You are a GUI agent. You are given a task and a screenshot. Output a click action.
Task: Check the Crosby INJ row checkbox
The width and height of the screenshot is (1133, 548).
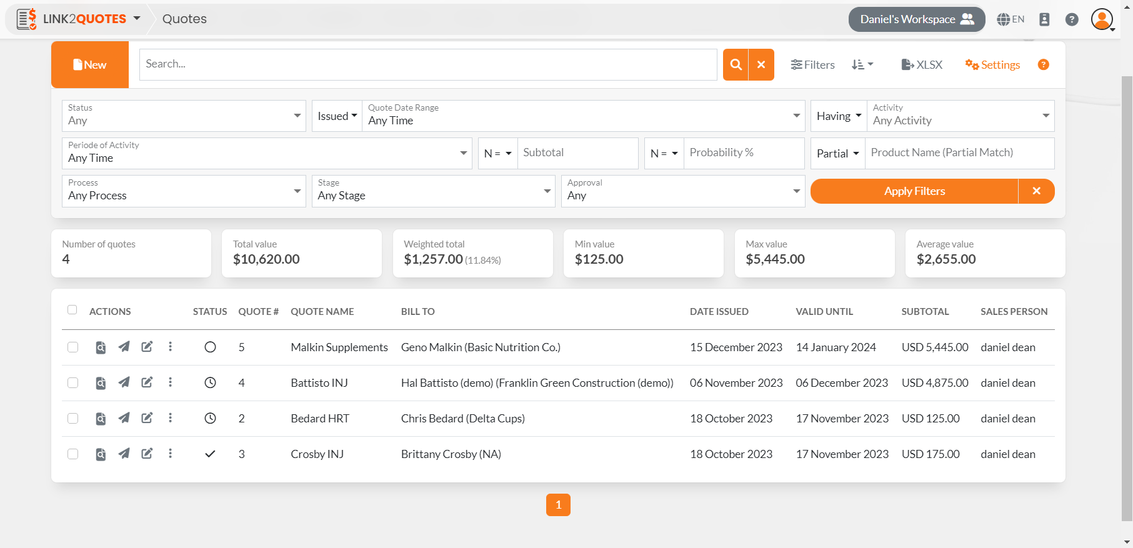click(73, 454)
